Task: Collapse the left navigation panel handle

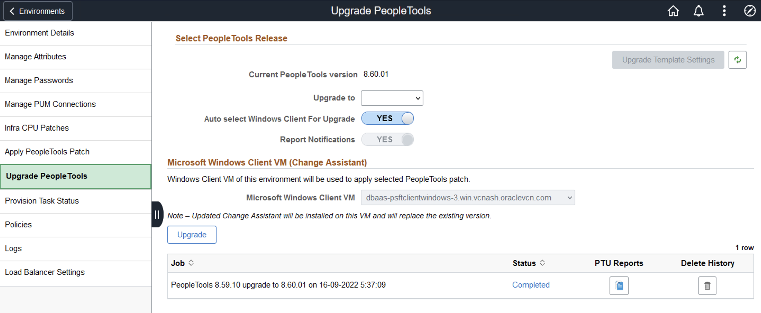Action: pos(157,214)
